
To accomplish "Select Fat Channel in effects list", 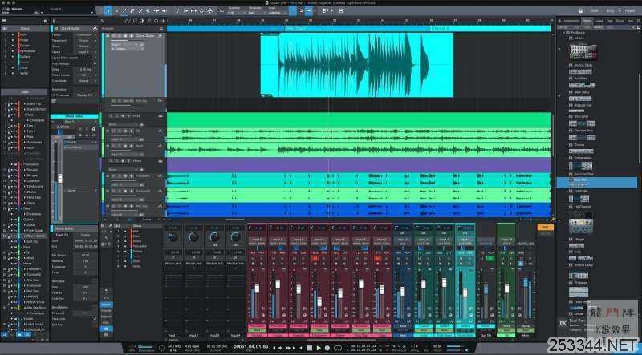I will coord(582,207).
